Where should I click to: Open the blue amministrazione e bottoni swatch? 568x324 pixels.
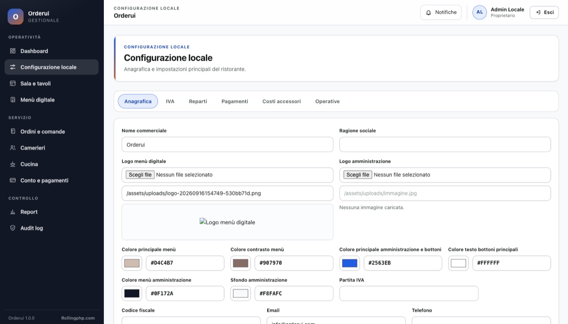click(350, 263)
